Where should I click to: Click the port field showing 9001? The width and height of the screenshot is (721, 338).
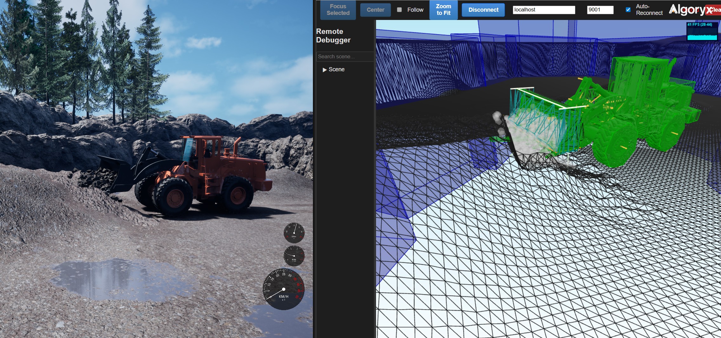(600, 10)
